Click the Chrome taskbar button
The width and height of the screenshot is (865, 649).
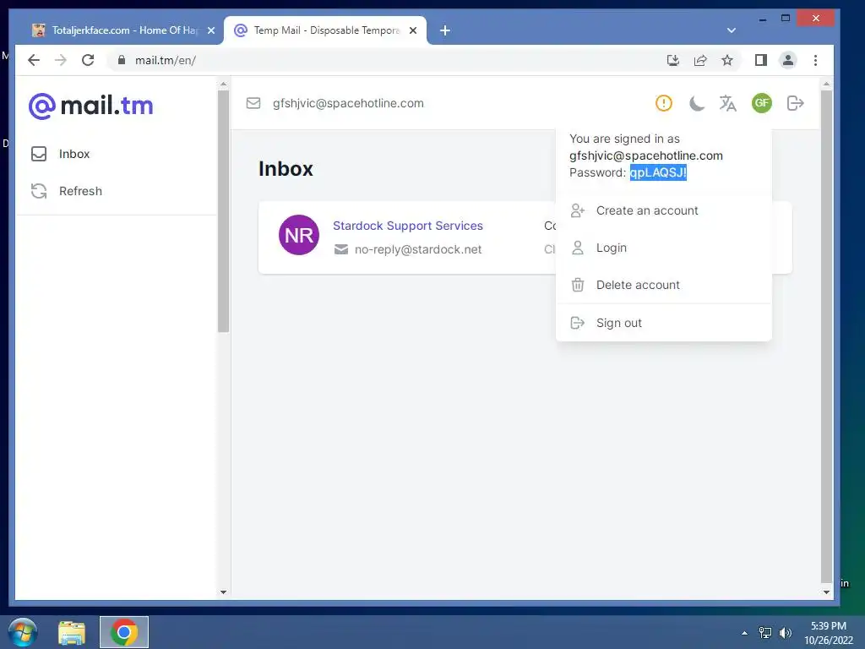124,632
